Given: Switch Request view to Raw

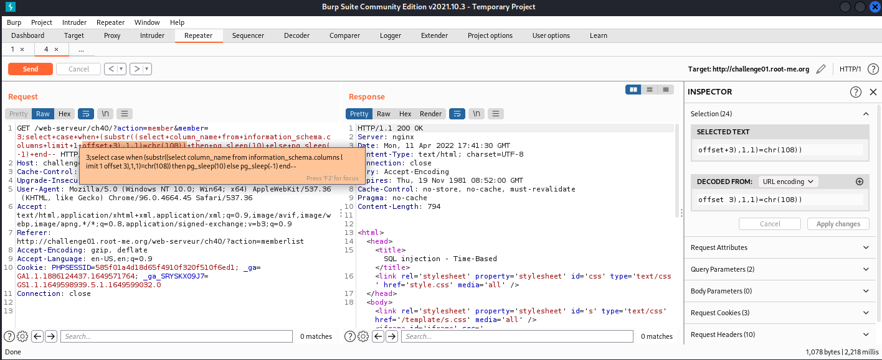Looking at the screenshot, I should tap(43, 114).
